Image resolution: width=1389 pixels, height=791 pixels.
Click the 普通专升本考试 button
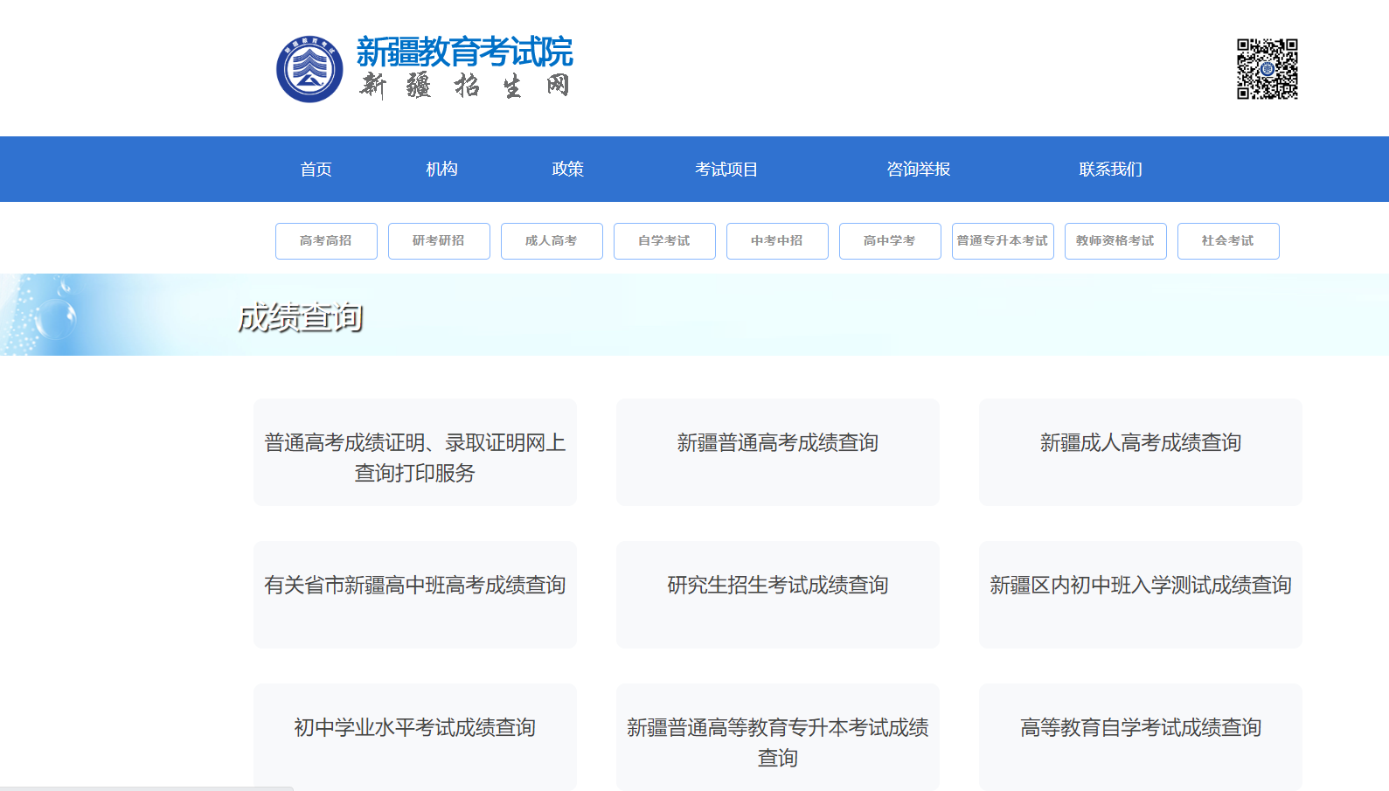[x=1003, y=241]
